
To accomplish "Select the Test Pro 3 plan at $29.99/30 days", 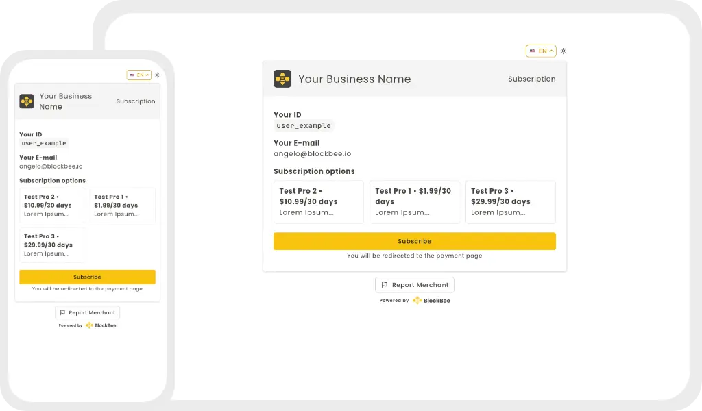I will pos(511,201).
